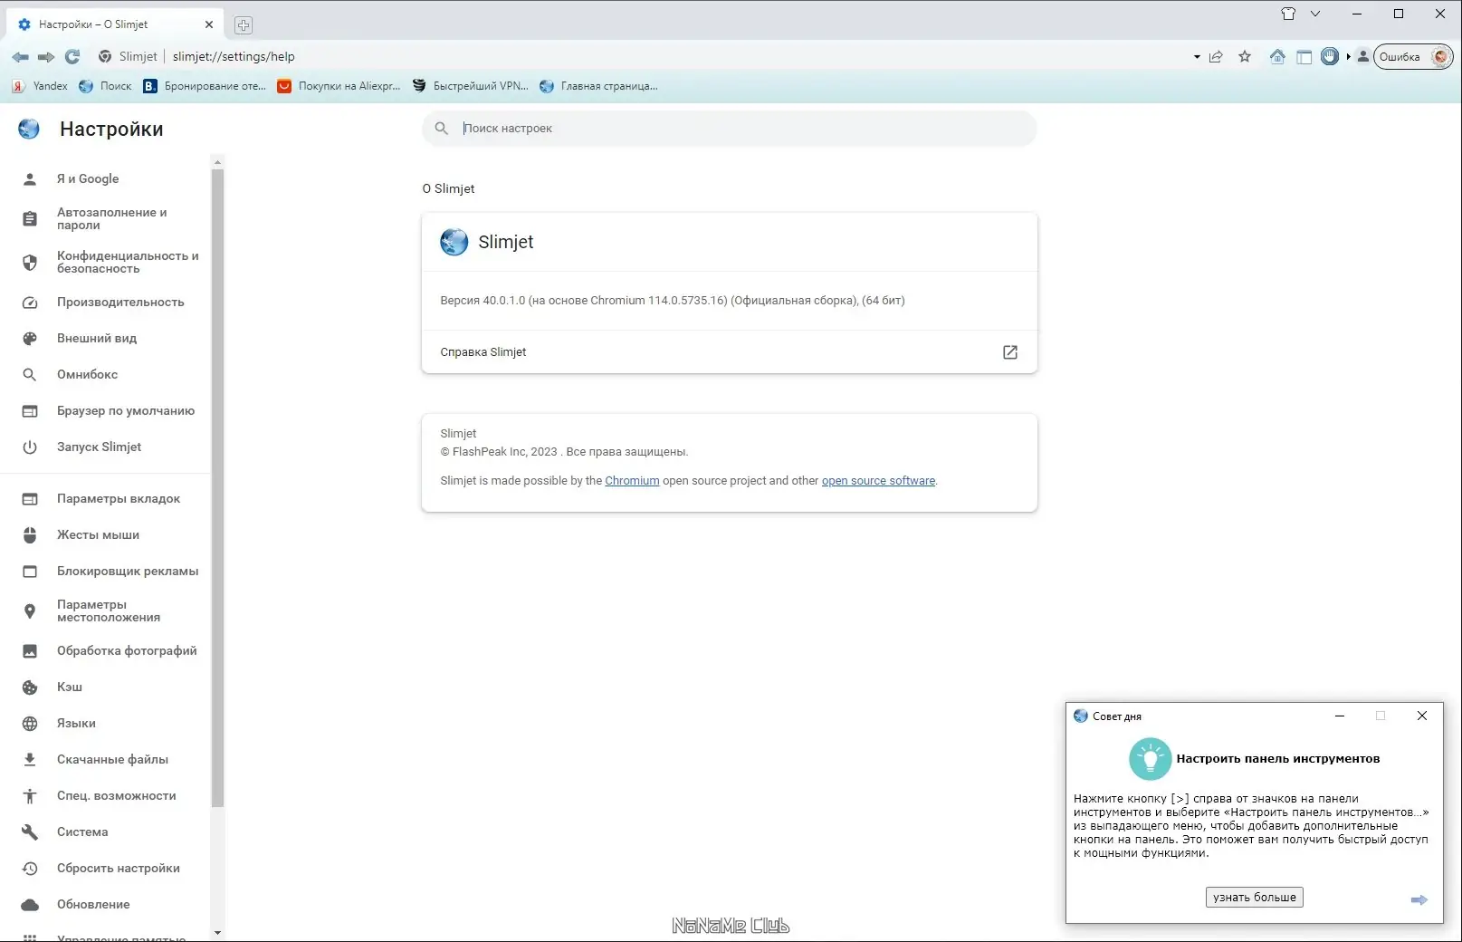Open the Покупки на Aliexpr... bookmark

[x=339, y=86]
